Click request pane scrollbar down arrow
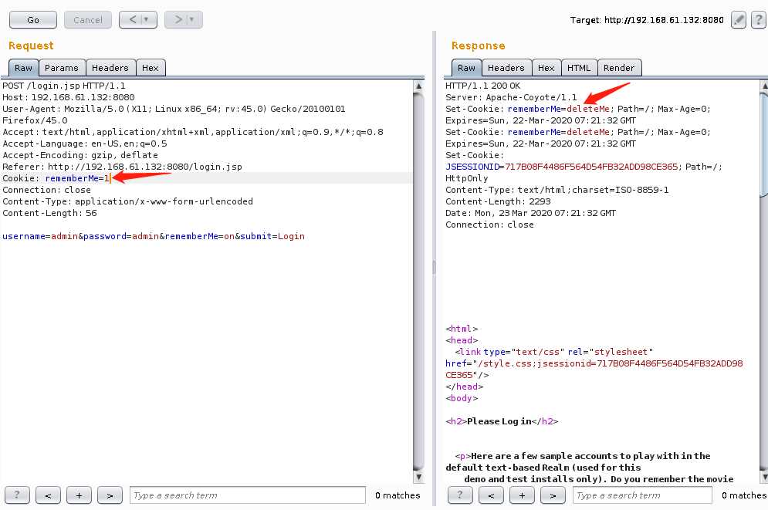 418,477
